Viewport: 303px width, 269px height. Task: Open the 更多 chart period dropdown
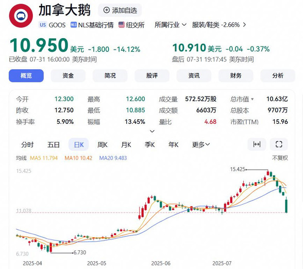point(201,145)
